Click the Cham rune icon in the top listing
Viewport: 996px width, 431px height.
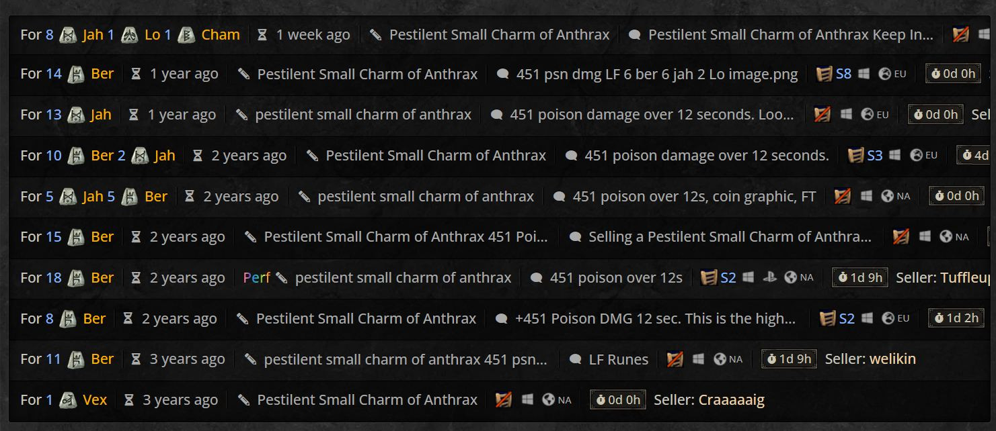tap(186, 35)
